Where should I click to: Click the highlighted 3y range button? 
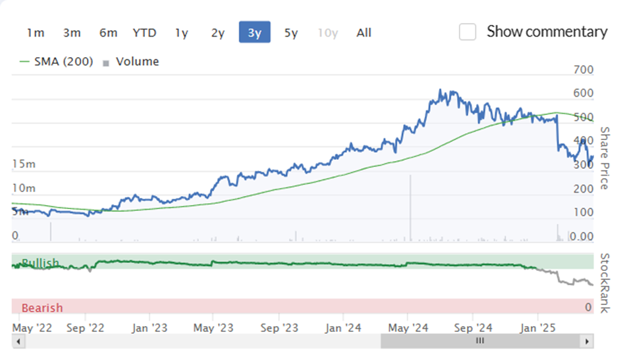255,32
